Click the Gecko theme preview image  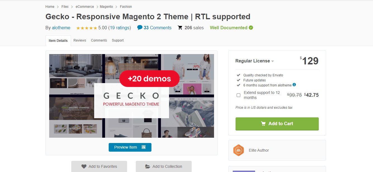click(x=132, y=96)
